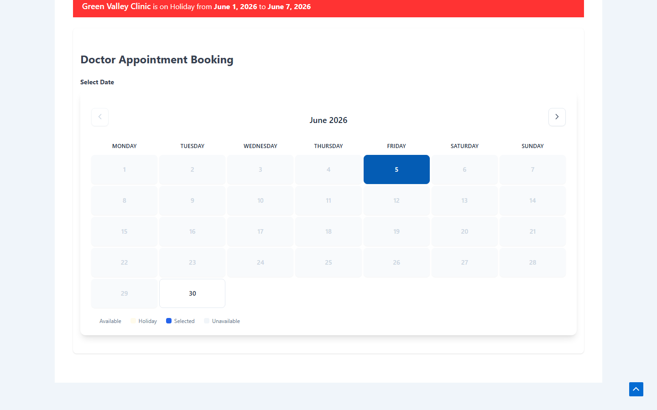This screenshot has width=657, height=410.
Task: Click the MONDAY column header
Action: [x=124, y=146]
